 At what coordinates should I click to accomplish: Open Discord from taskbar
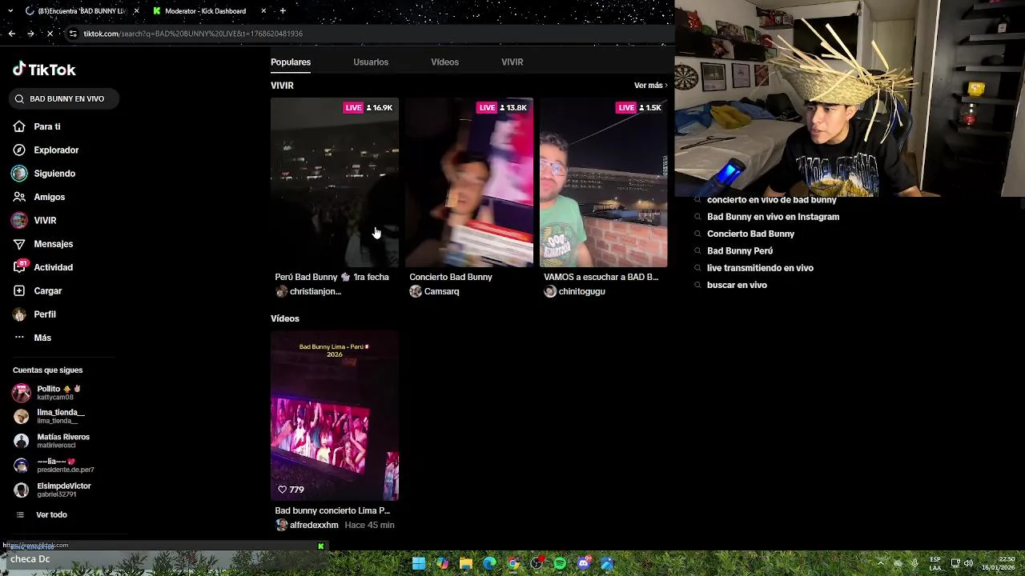click(584, 563)
